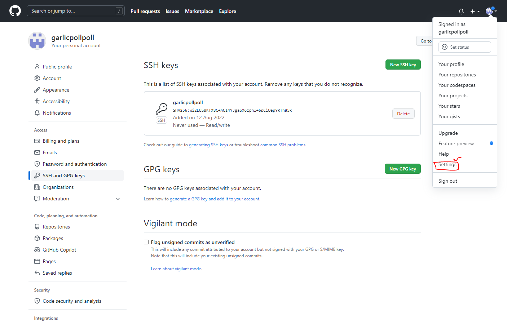Expand the Moderation section chevron
Viewport: 507px width, 324px height.
pos(118,199)
